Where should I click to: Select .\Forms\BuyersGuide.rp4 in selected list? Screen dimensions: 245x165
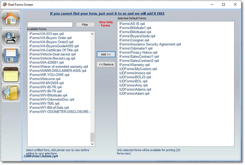[137, 36]
